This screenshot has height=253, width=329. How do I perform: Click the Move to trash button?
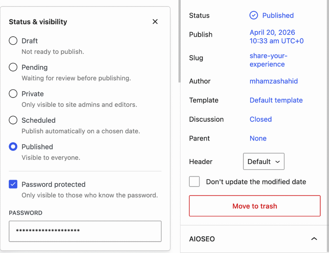pyautogui.click(x=255, y=206)
